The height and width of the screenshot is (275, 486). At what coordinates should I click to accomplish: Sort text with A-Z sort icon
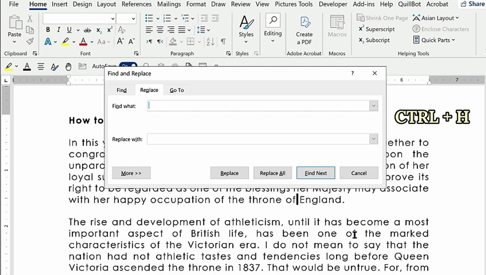tap(210, 41)
